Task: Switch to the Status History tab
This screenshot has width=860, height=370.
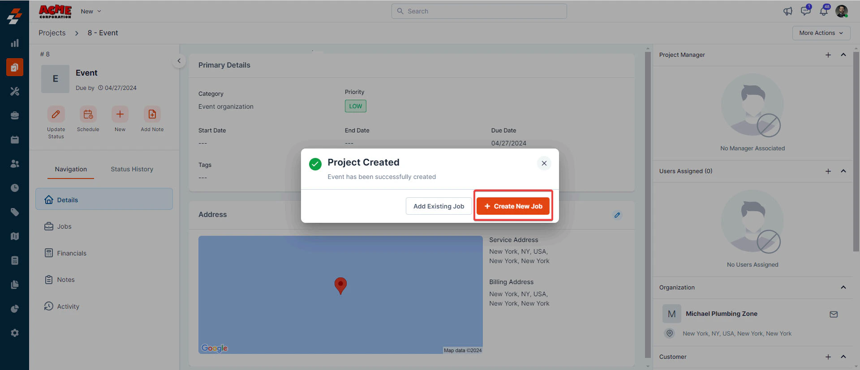Action: click(132, 169)
